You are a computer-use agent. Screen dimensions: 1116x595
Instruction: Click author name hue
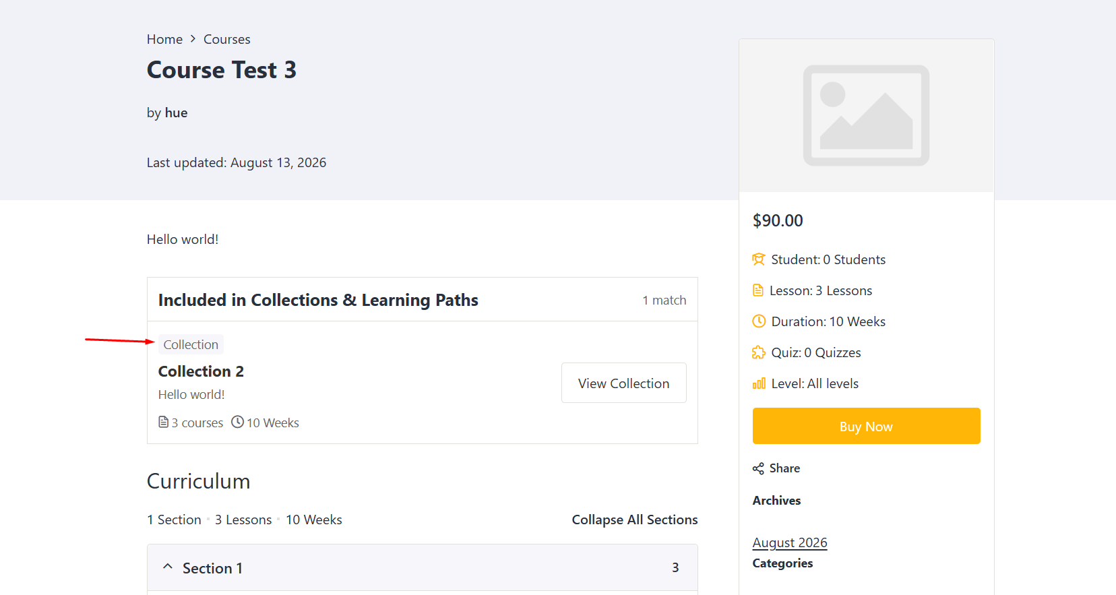click(x=177, y=113)
